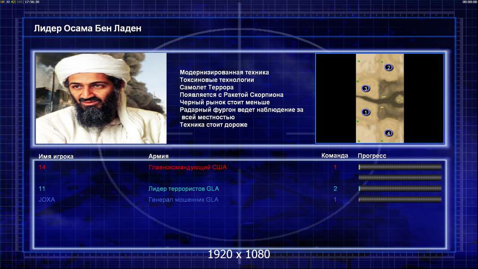Click 'Техника стоит дороже' line
This screenshot has height=269, width=478.
click(x=213, y=125)
